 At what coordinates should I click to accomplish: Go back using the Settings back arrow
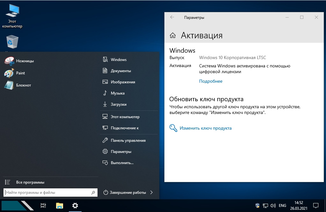[x=172, y=18]
